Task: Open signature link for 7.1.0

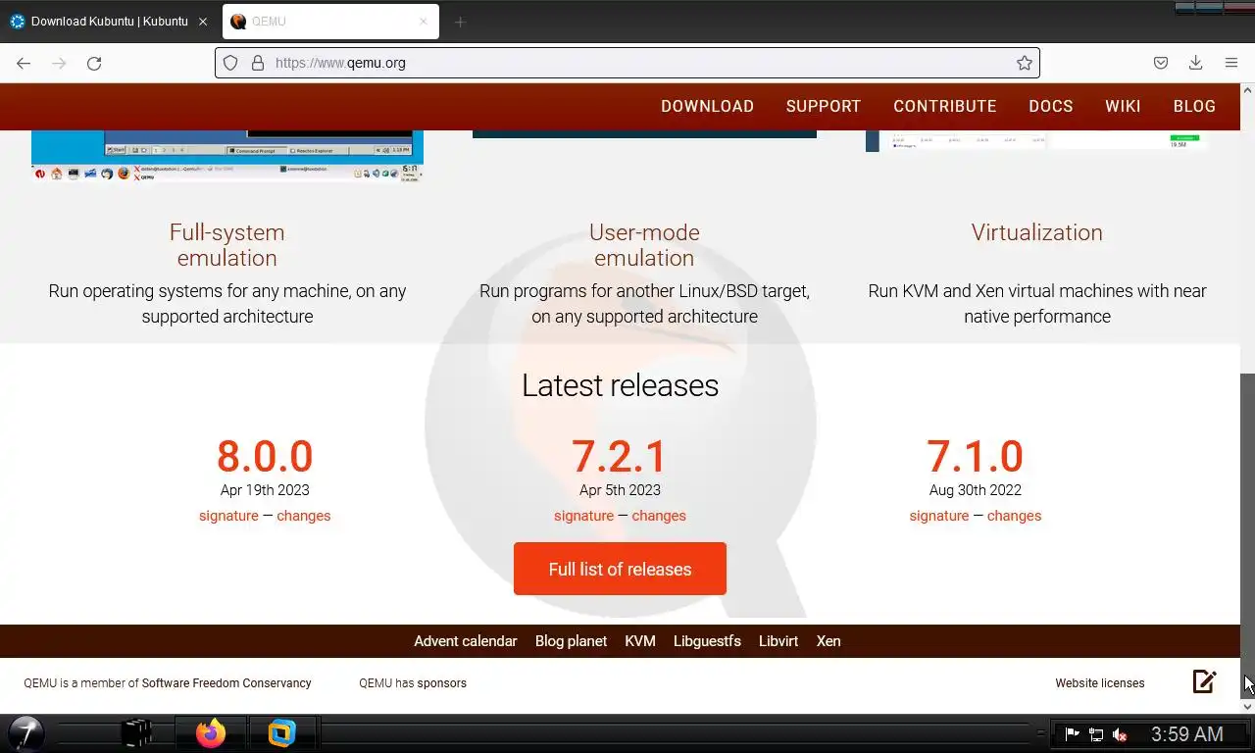Action: point(939,516)
